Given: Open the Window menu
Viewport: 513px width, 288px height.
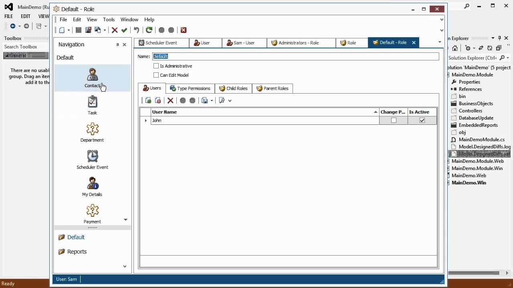Looking at the screenshot, I should tap(129, 19).
